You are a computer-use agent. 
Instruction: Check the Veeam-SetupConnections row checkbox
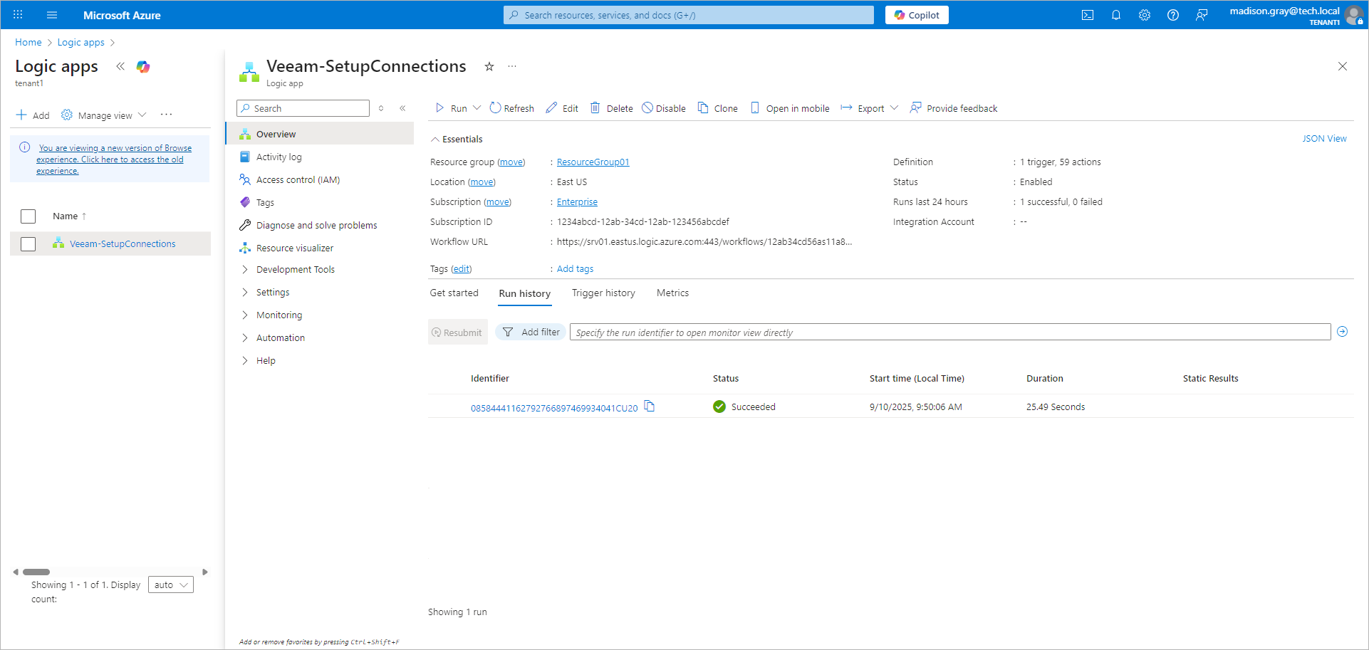point(28,244)
